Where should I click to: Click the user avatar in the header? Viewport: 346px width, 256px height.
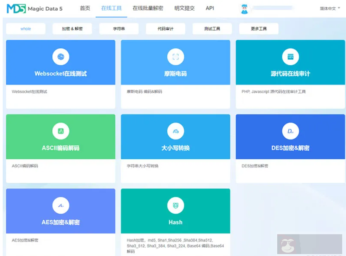(244, 8)
